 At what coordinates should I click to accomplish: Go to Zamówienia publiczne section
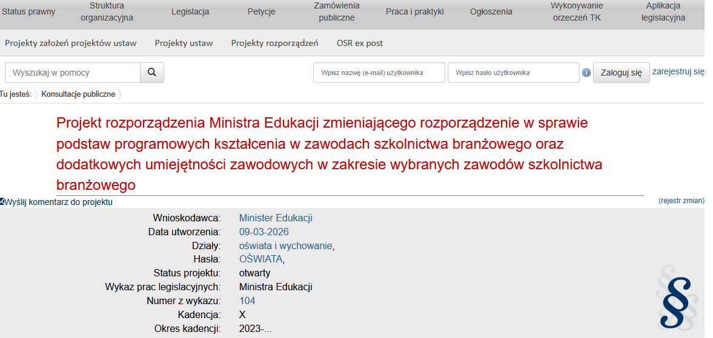tap(336, 11)
